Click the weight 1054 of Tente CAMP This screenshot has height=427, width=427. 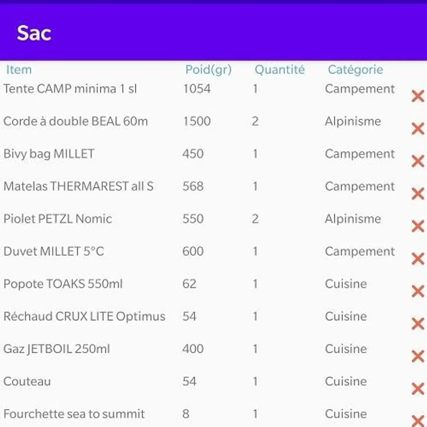(196, 89)
